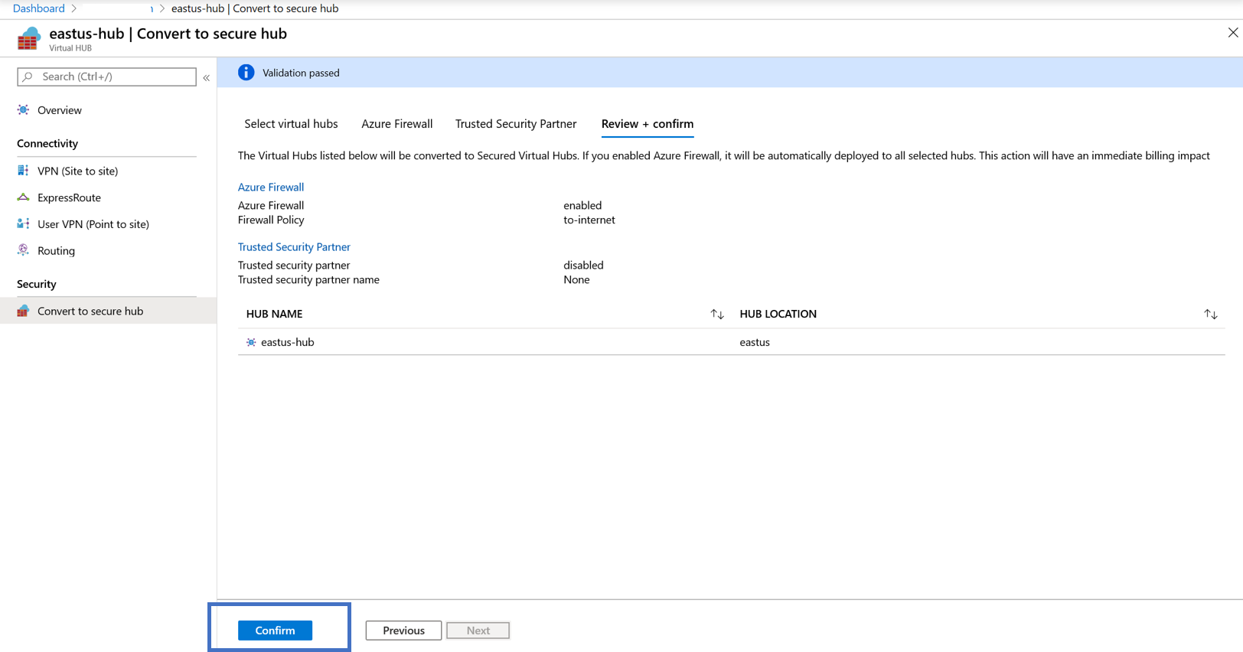
Task: Click the VPN Site to site icon
Action: [x=24, y=171]
